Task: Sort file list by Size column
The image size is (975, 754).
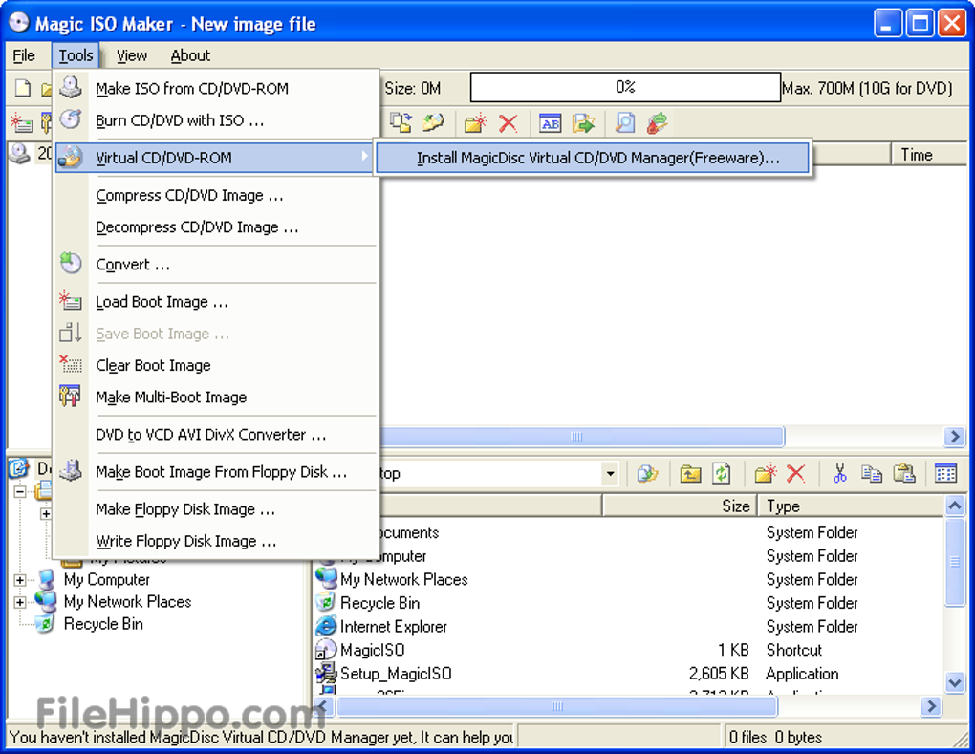Action: 680,506
